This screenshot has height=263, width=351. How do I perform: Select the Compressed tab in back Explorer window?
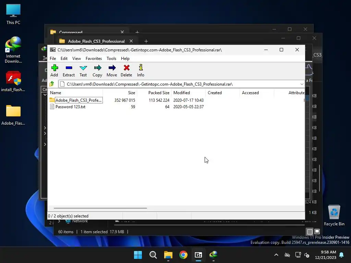click(x=71, y=32)
